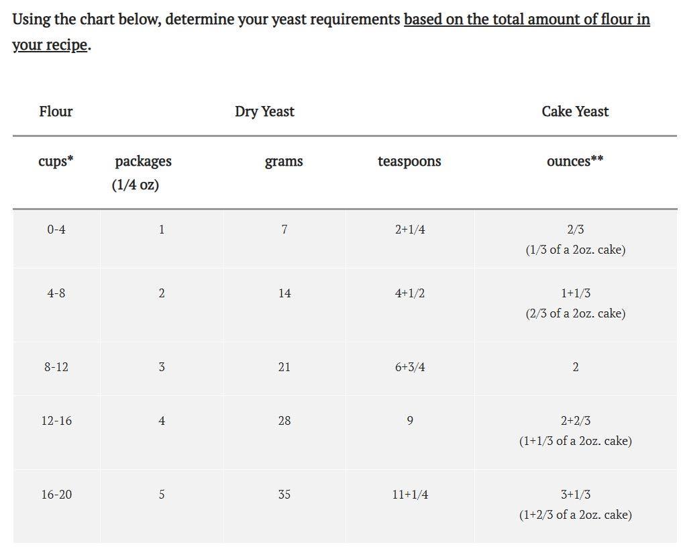Image resolution: width=681 pixels, height=551 pixels.
Task: Click the underlined total amount of flour link
Action: click(x=526, y=19)
